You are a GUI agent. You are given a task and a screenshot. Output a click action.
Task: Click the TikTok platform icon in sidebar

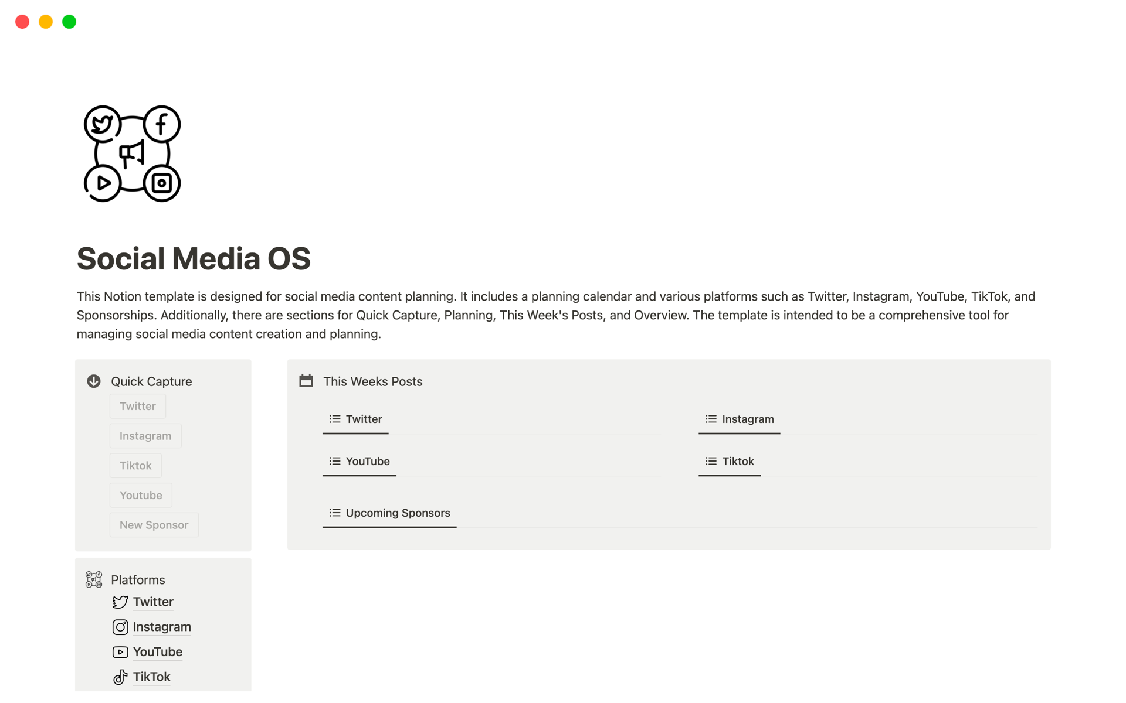tap(120, 676)
